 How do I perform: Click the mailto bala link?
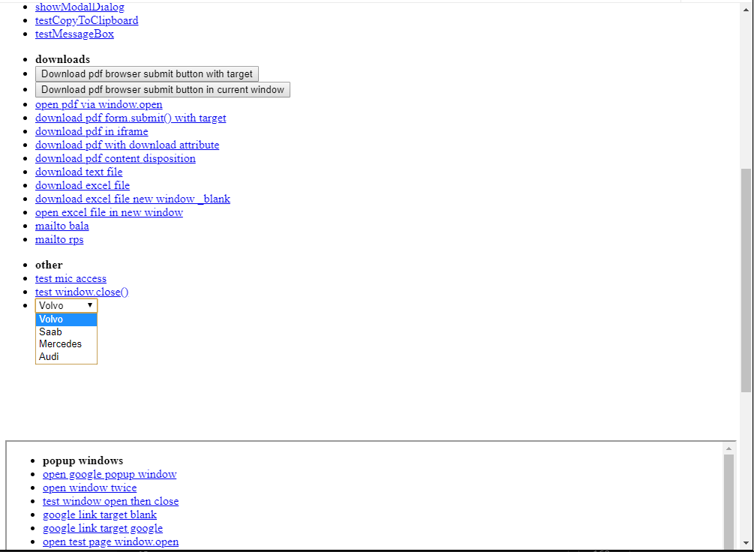coord(62,226)
